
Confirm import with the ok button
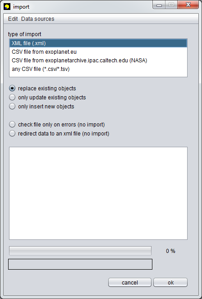[x=170, y=282]
